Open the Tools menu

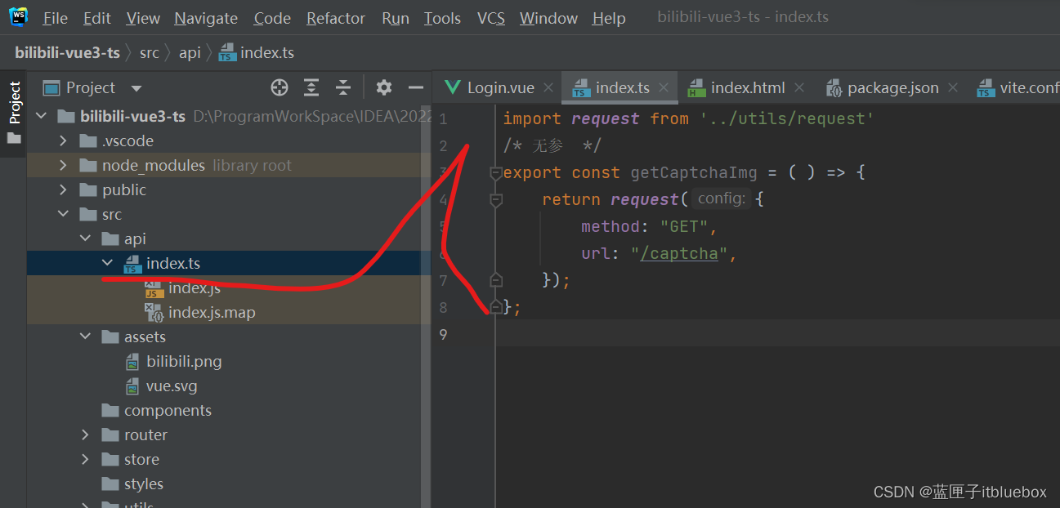tap(442, 18)
